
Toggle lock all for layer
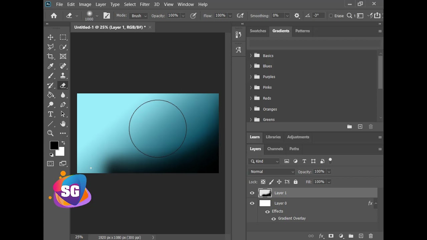(x=296, y=182)
